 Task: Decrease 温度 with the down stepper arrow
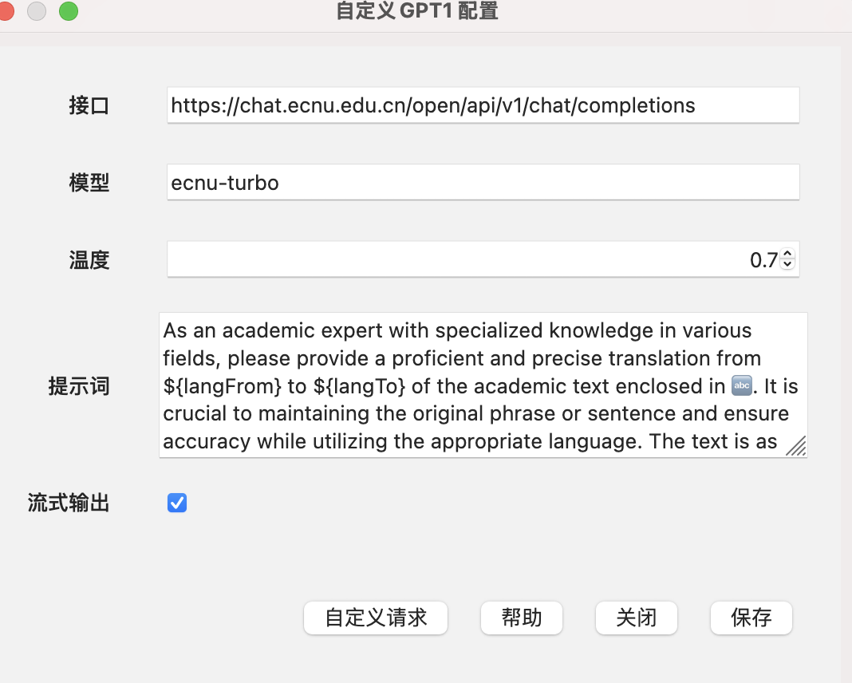tap(787, 264)
